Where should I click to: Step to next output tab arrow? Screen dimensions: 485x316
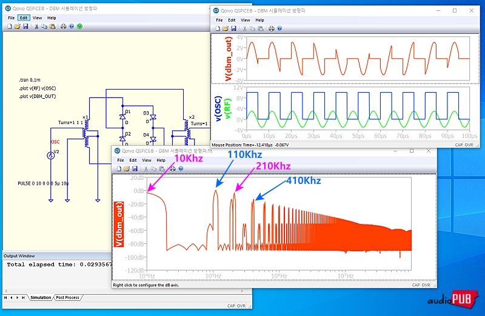tap(17, 297)
